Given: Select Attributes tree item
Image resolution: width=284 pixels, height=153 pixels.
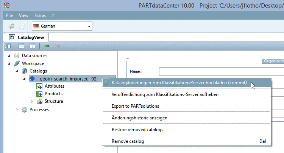Looking at the screenshot, I should tap(55, 86).
